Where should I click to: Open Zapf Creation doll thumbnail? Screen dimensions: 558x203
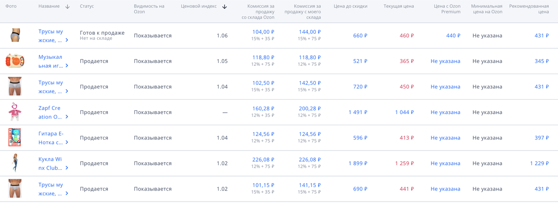click(x=15, y=112)
